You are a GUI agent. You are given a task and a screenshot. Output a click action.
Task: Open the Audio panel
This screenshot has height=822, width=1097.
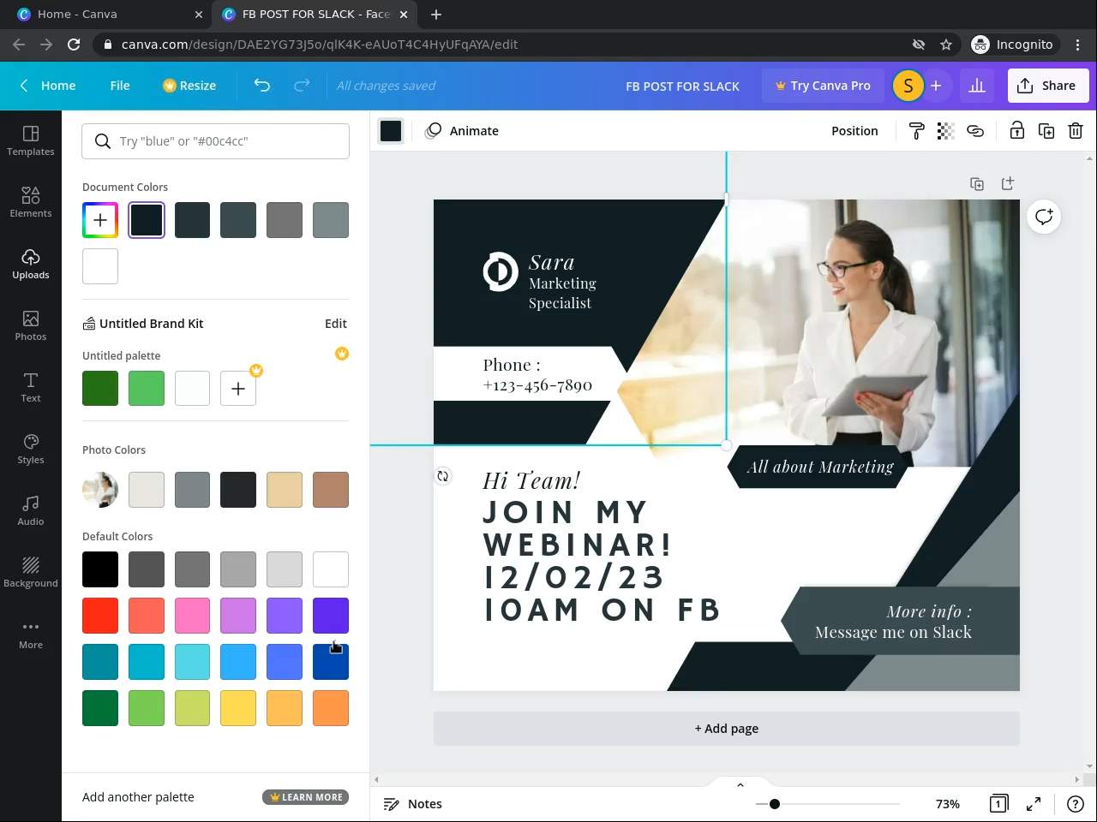click(31, 510)
